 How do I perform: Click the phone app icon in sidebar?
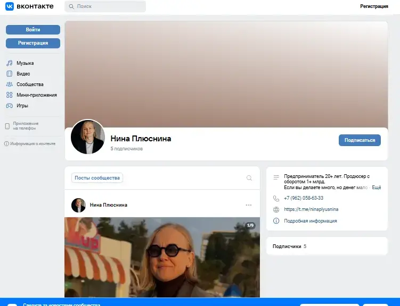7,126
